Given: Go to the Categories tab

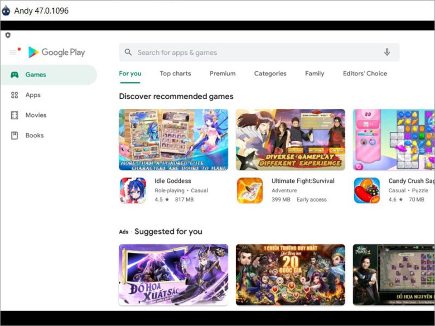Looking at the screenshot, I should click(270, 73).
